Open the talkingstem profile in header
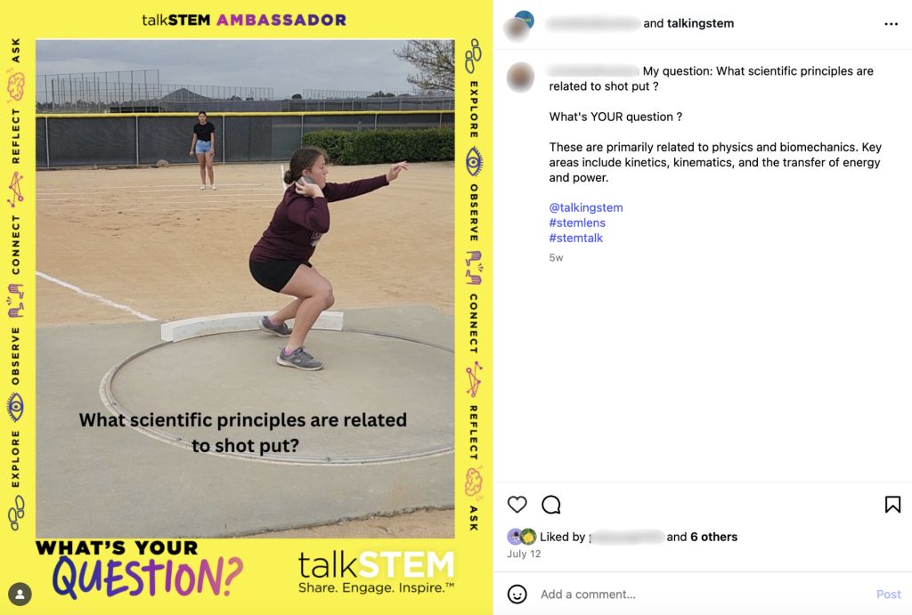The width and height of the screenshot is (912, 615). 700,23
